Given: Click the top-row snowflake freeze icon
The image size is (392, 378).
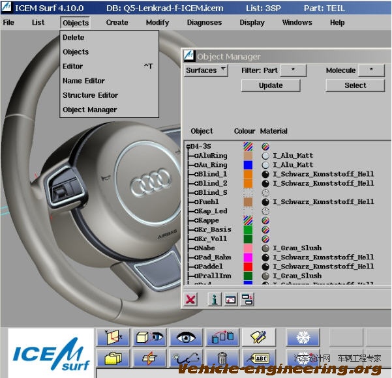Looking at the screenshot, I should [x=303, y=338].
